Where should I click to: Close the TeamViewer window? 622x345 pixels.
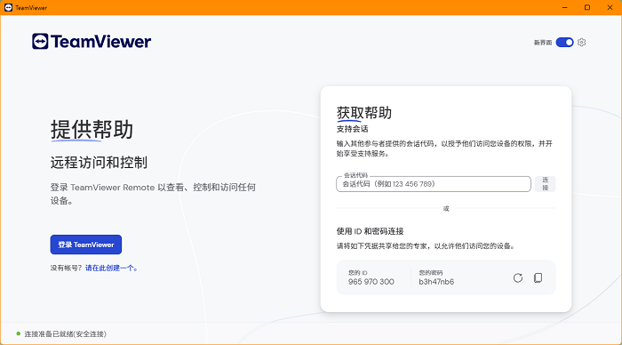point(610,7)
